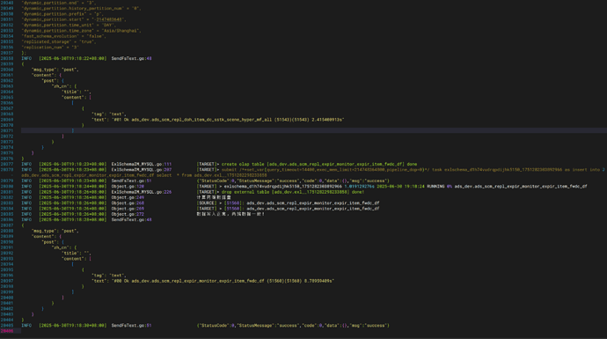The height and width of the screenshot is (339, 607).
Task: Click the "replication_num" = "3" line
Action: coord(50,48)
